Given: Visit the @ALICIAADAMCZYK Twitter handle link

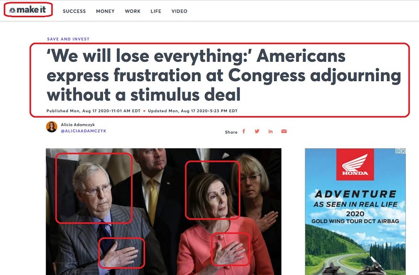Looking at the screenshot, I should pos(84,131).
